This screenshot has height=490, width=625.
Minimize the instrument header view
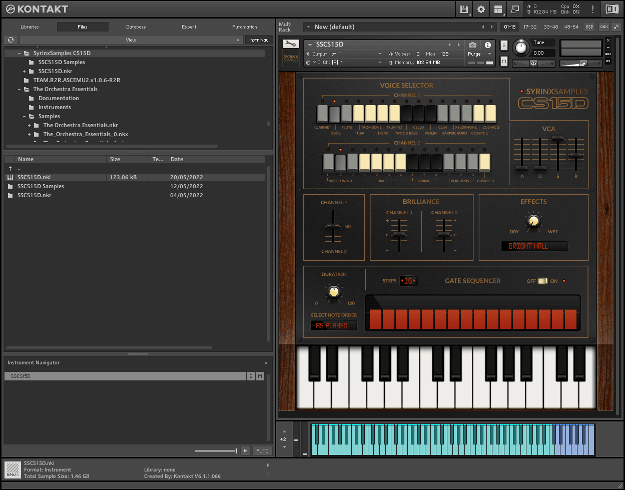pyautogui.click(x=608, y=47)
